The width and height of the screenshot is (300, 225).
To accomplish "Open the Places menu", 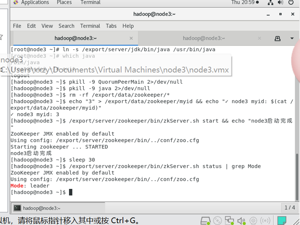I will [x=64, y=2].
